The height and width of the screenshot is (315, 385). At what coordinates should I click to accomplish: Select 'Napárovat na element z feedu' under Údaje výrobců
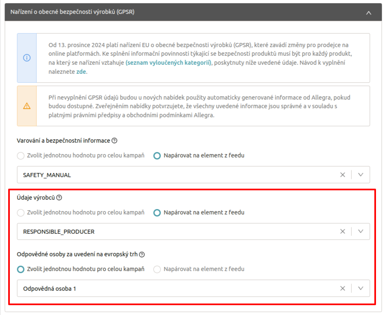(157, 213)
